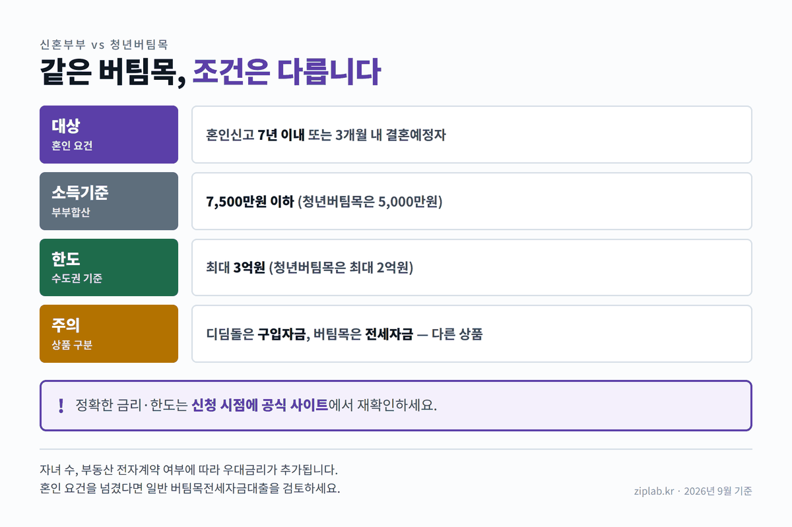
Task: Select the purple '대상 혼인 요건' label card
Action: (109, 135)
